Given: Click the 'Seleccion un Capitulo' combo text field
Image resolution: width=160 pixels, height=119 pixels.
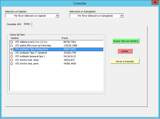Looking at the screenshot, I should (30, 16).
